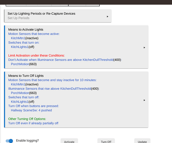Viewport: 172px width, 143px height.
Task: Click KitchMtn1 under Means to Turn Off Lights
Action: click(25, 84)
